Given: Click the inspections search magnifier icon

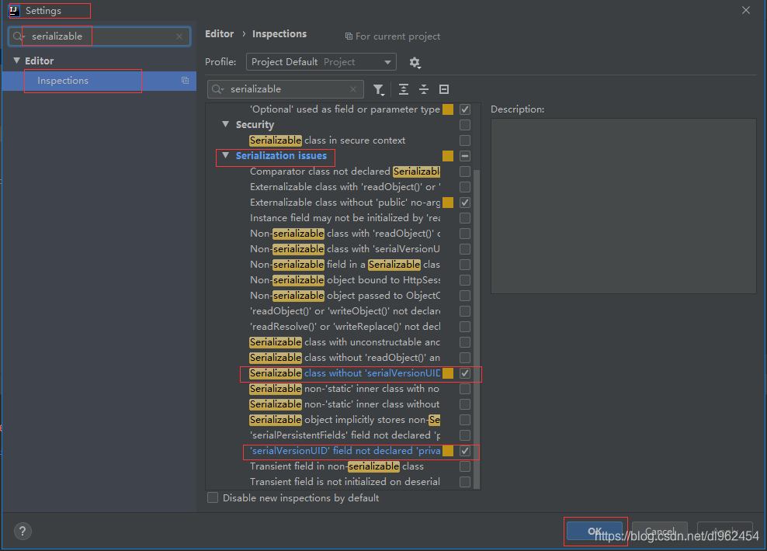Looking at the screenshot, I should (217, 89).
